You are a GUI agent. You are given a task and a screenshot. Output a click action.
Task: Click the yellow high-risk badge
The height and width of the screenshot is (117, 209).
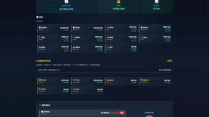pyautogui.click(x=169, y=61)
